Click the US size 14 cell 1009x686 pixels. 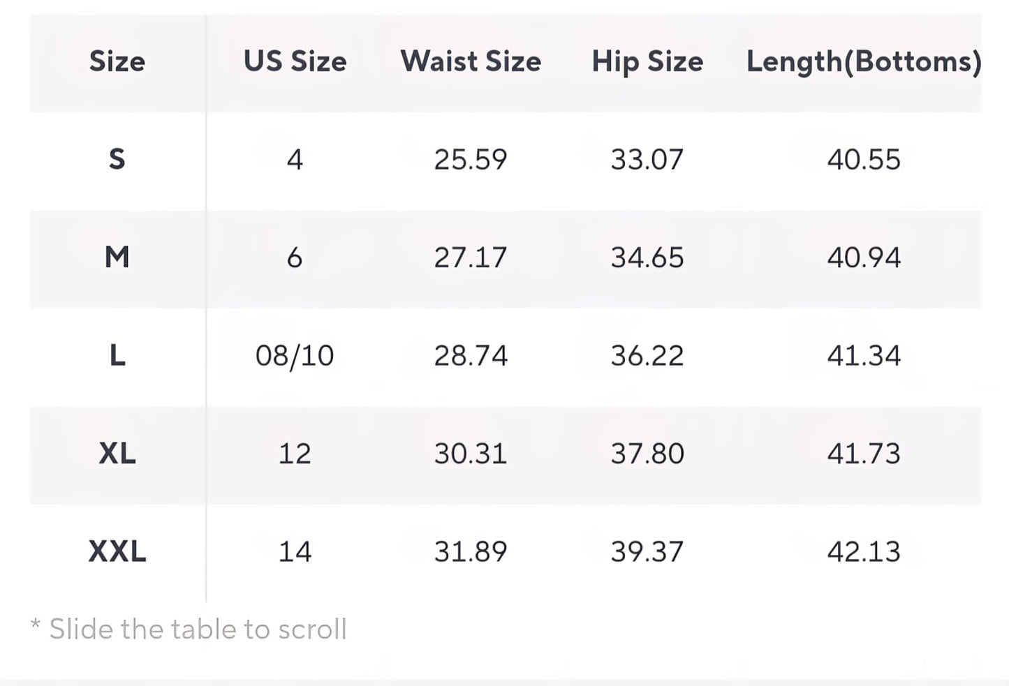pyautogui.click(x=295, y=552)
